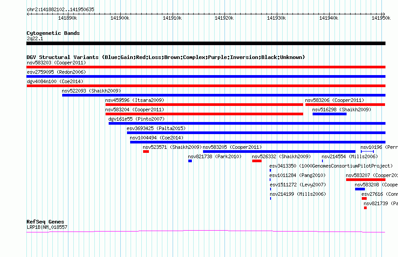Select the blue nsv516298 (Shaikh2009) bar
398x257 pixels.
pyautogui.click(x=330, y=114)
